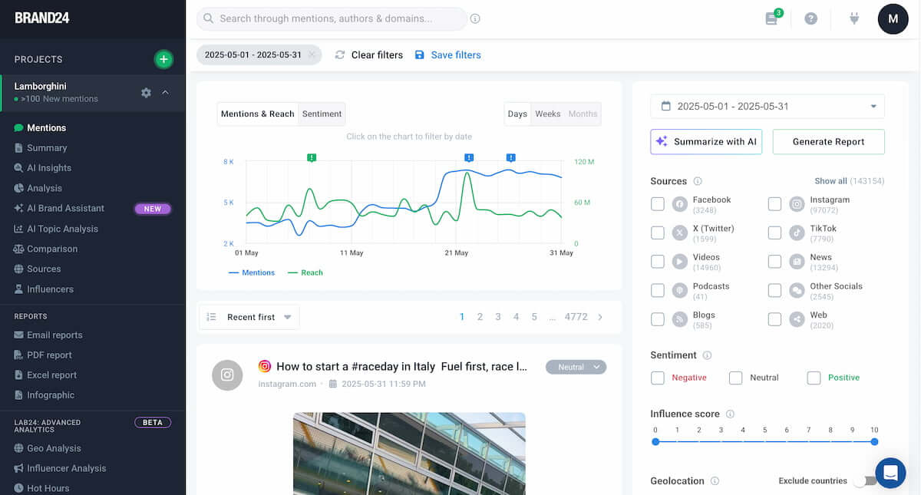This screenshot has width=921, height=495.
Task: Show all mention sources
Action: point(830,180)
